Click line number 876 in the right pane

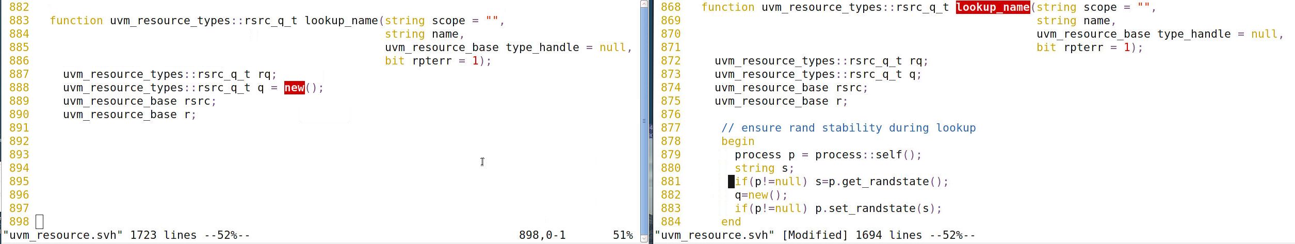pyautogui.click(x=671, y=115)
